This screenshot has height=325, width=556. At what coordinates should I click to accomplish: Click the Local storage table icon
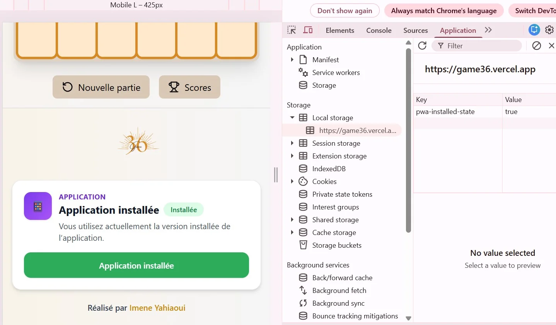[303, 117]
